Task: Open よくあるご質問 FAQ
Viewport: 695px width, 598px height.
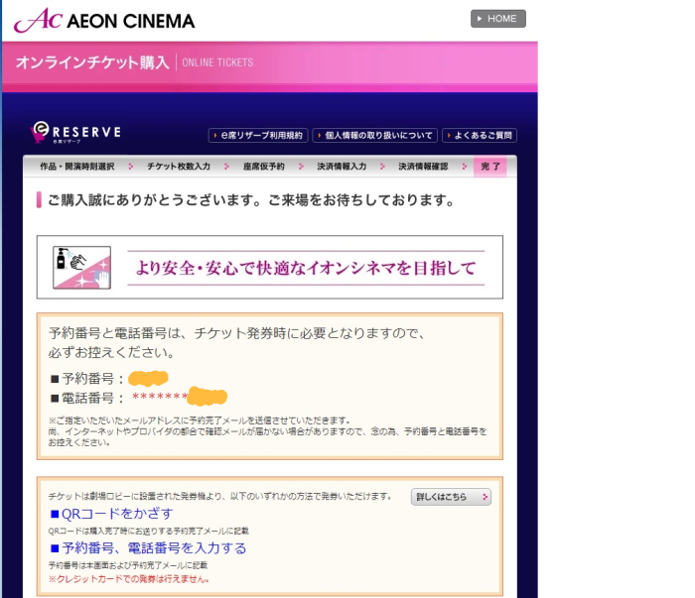Action: (479, 135)
